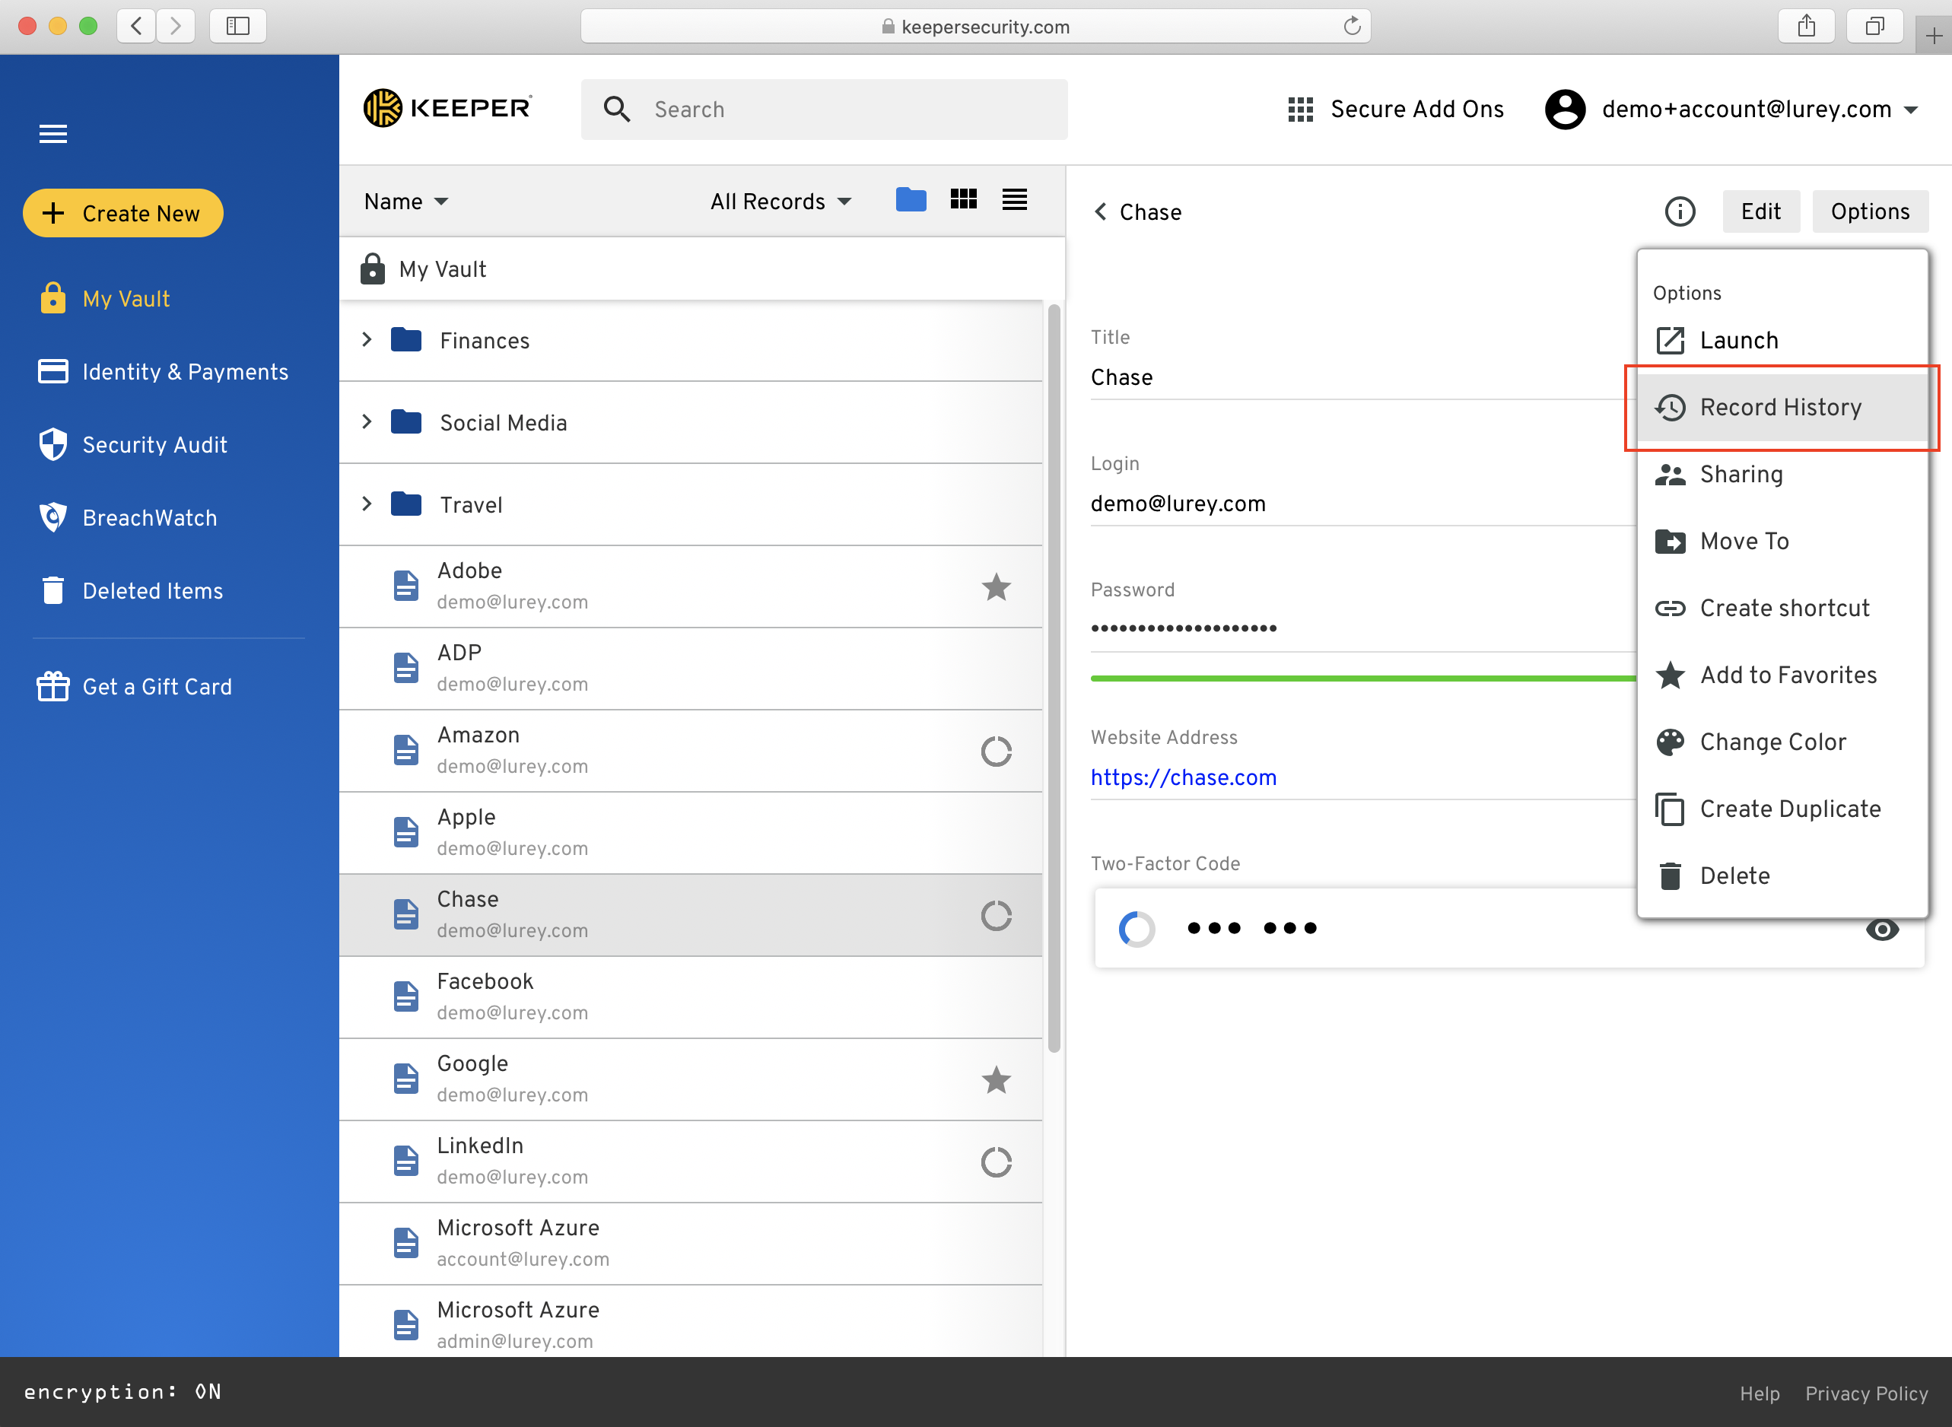Show Safari sidebar

click(237, 26)
